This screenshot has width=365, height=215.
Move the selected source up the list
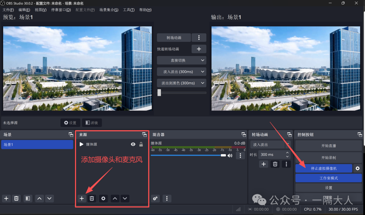[115, 198]
